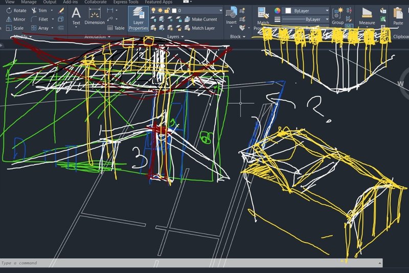Screen dimensions: 409x273
Task: Open the Express Tools tab
Action: point(125,2)
